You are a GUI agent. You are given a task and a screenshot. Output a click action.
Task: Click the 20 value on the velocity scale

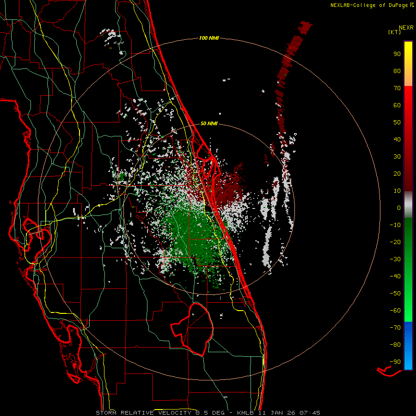click(x=397, y=173)
